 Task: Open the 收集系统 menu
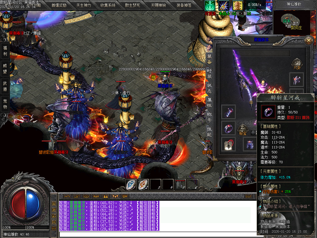pyautogui.click(x=108, y=5)
